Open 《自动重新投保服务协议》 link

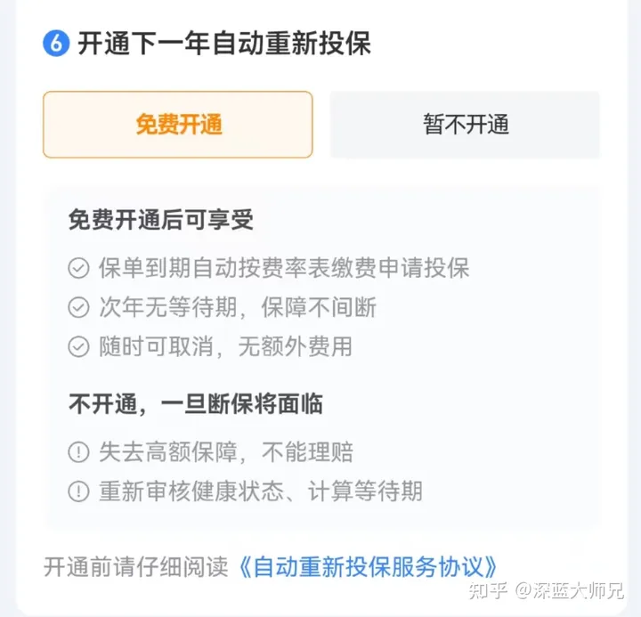(367, 567)
